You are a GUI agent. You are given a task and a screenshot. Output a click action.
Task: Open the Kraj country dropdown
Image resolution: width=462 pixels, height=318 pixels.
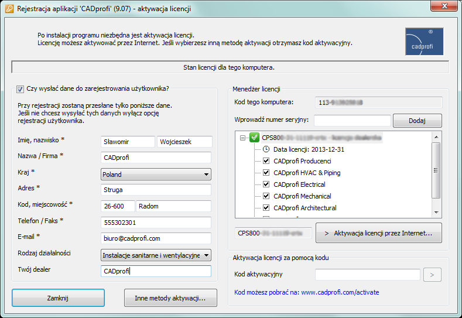click(156, 175)
